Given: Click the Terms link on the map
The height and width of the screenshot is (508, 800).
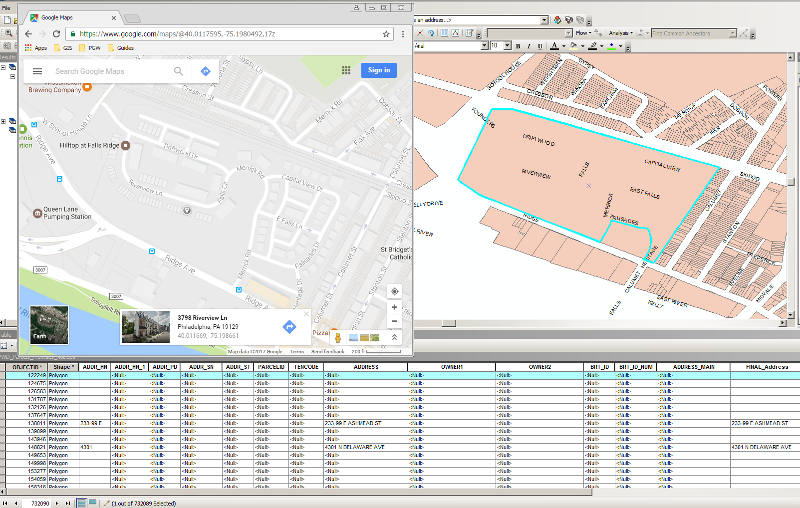Looking at the screenshot, I should (x=296, y=352).
